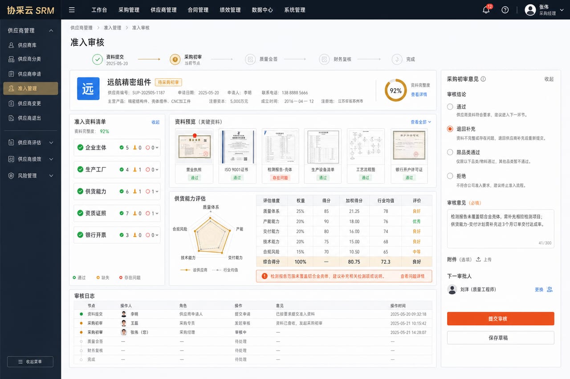This screenshot has width=570, height=379.
Task: Click the 供应商绩效 sidebar icon
Action: 12,159
